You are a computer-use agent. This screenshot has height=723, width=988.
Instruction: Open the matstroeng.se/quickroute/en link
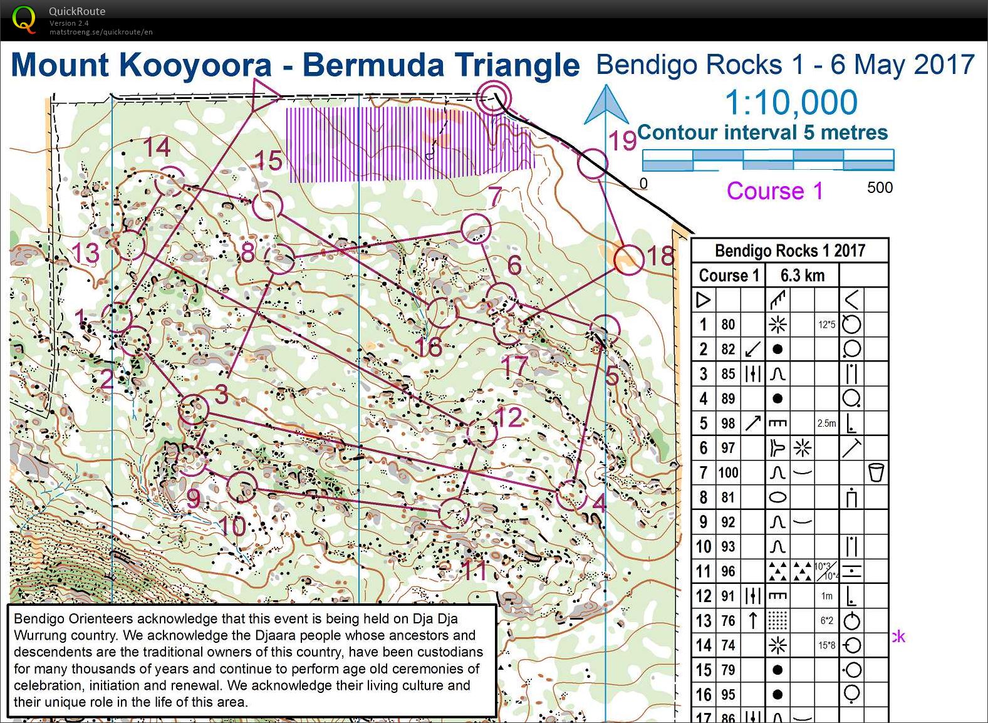[x=101, y=32]
